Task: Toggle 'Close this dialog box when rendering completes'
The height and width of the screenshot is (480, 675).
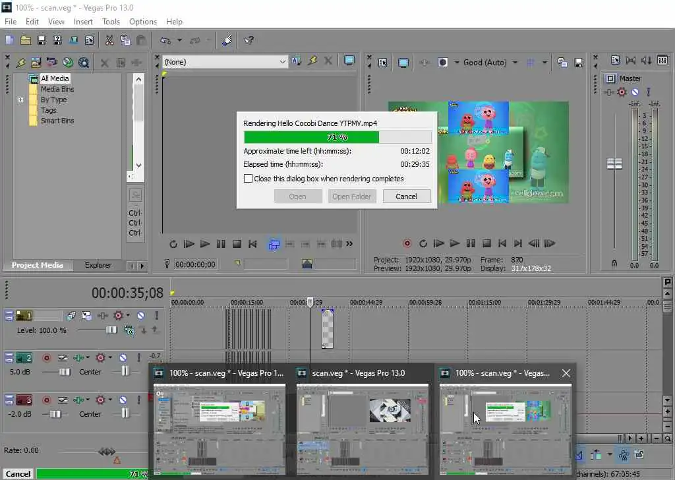Action: pyautogui.click(x=248, y=179)
